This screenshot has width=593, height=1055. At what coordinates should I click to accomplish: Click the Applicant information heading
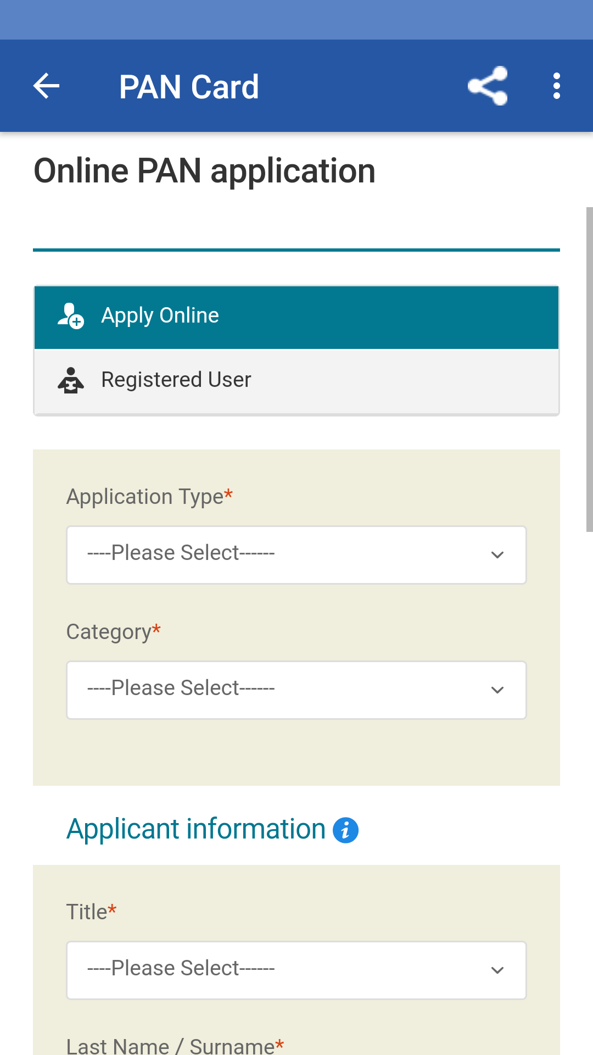[196, 829]
